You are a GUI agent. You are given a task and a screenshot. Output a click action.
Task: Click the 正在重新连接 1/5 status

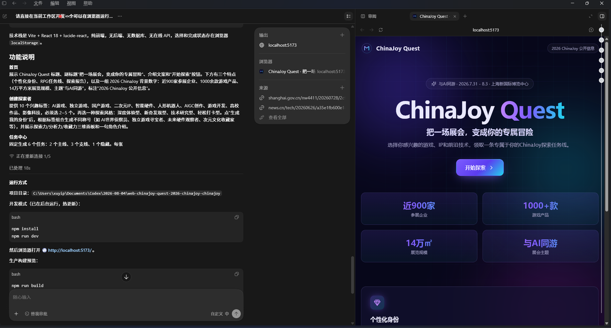pyautogui.click(x=30, y=156)
